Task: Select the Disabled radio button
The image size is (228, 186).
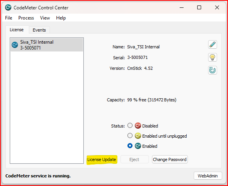Action: (x=130, y=126)
